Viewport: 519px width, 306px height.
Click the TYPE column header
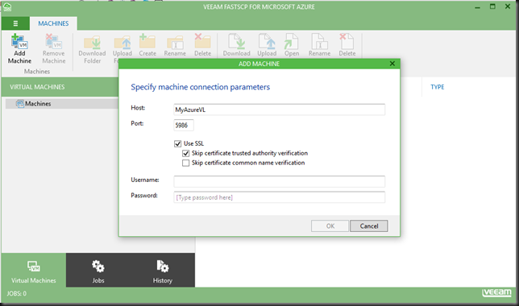coord(438,87)
